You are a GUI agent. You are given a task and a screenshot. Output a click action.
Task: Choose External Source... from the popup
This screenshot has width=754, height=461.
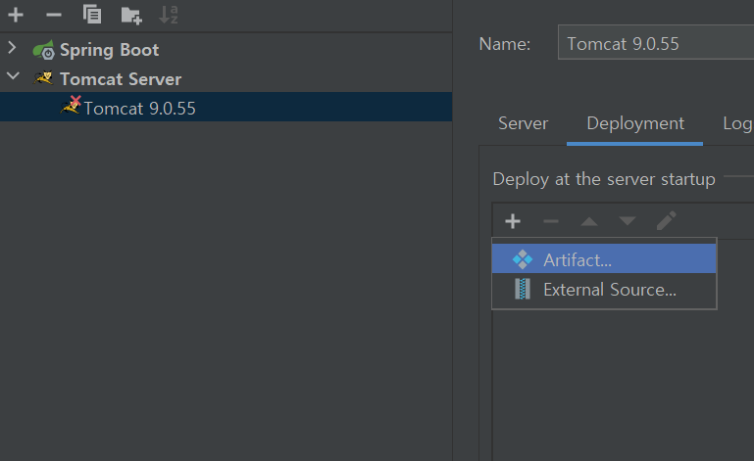[x=604, y=290]
